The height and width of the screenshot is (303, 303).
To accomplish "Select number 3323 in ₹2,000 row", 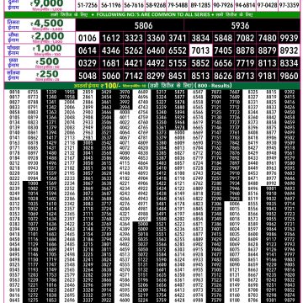I will 134,38.
